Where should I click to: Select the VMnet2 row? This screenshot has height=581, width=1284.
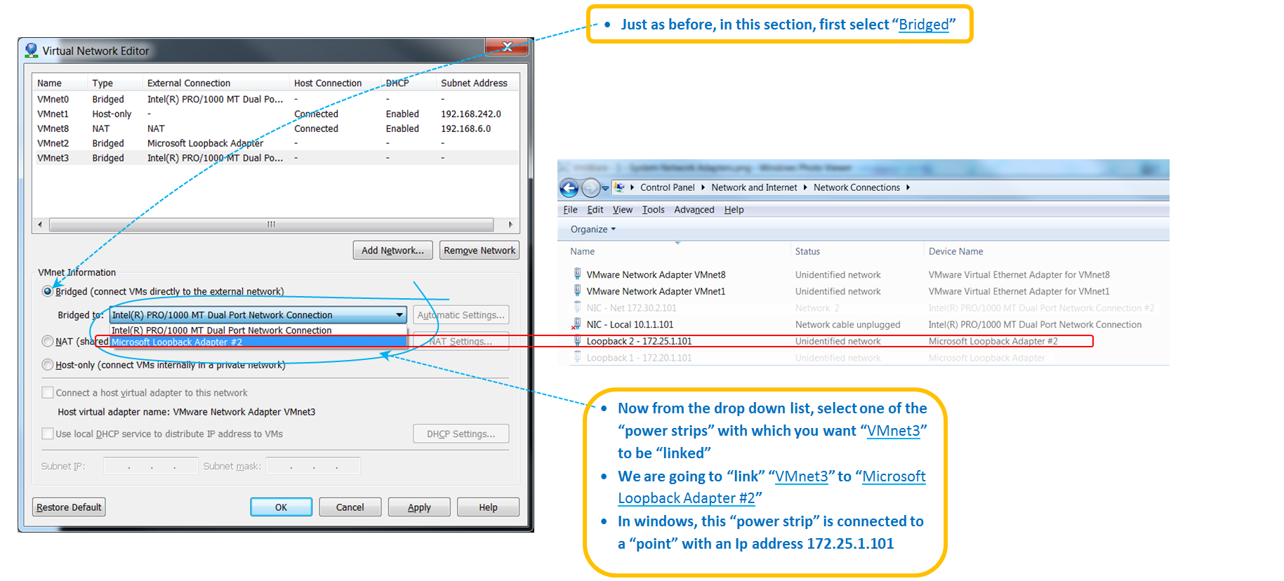coord(275,143)
